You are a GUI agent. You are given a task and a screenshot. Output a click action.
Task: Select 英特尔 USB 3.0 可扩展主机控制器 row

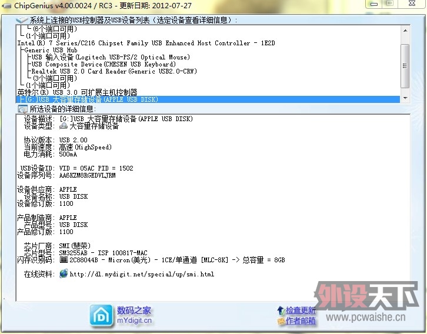coord(77,92)
